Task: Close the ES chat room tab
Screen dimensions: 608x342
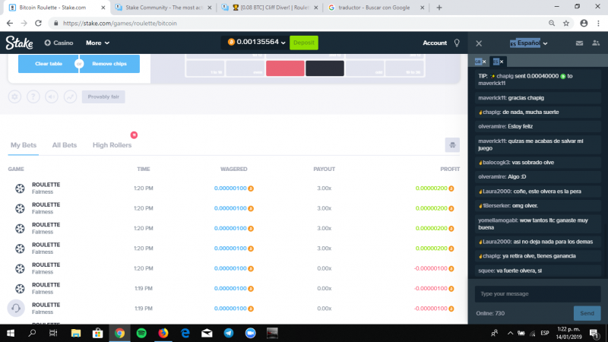Action: (502, 62)
